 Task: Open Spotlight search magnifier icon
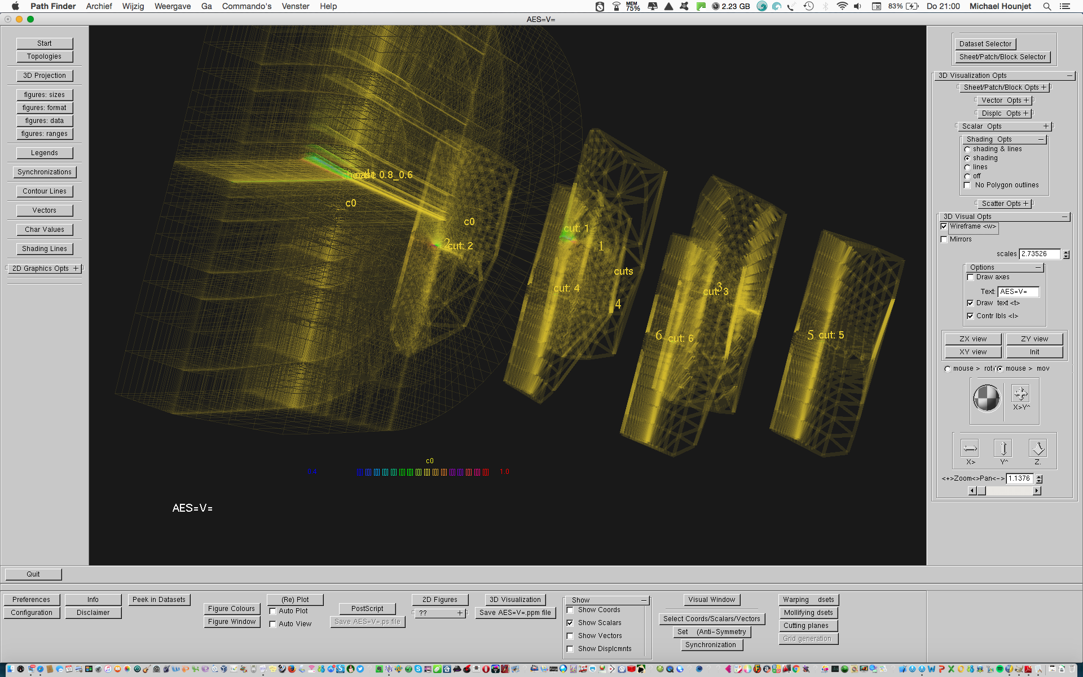coord(1047,6)
